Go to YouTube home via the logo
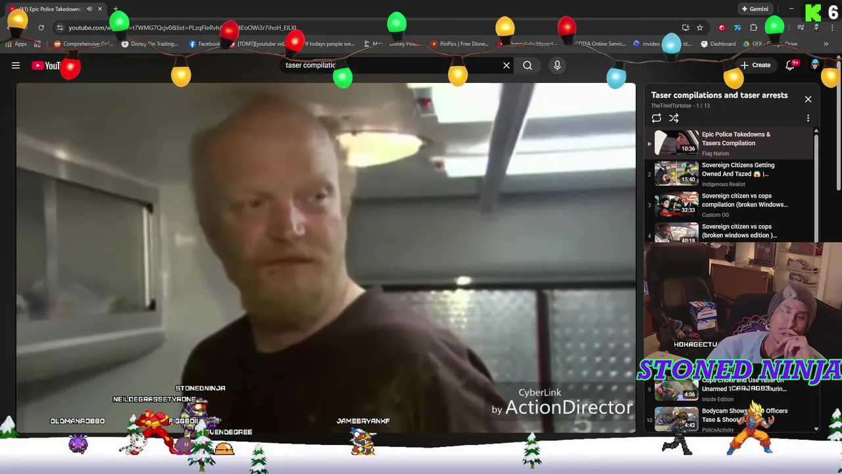This screenshot has height=474, width=842. click(x=46, y=65)
